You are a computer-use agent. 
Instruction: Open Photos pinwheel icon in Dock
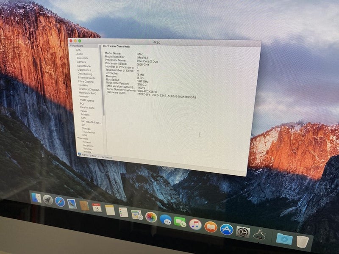pos(151,217)
